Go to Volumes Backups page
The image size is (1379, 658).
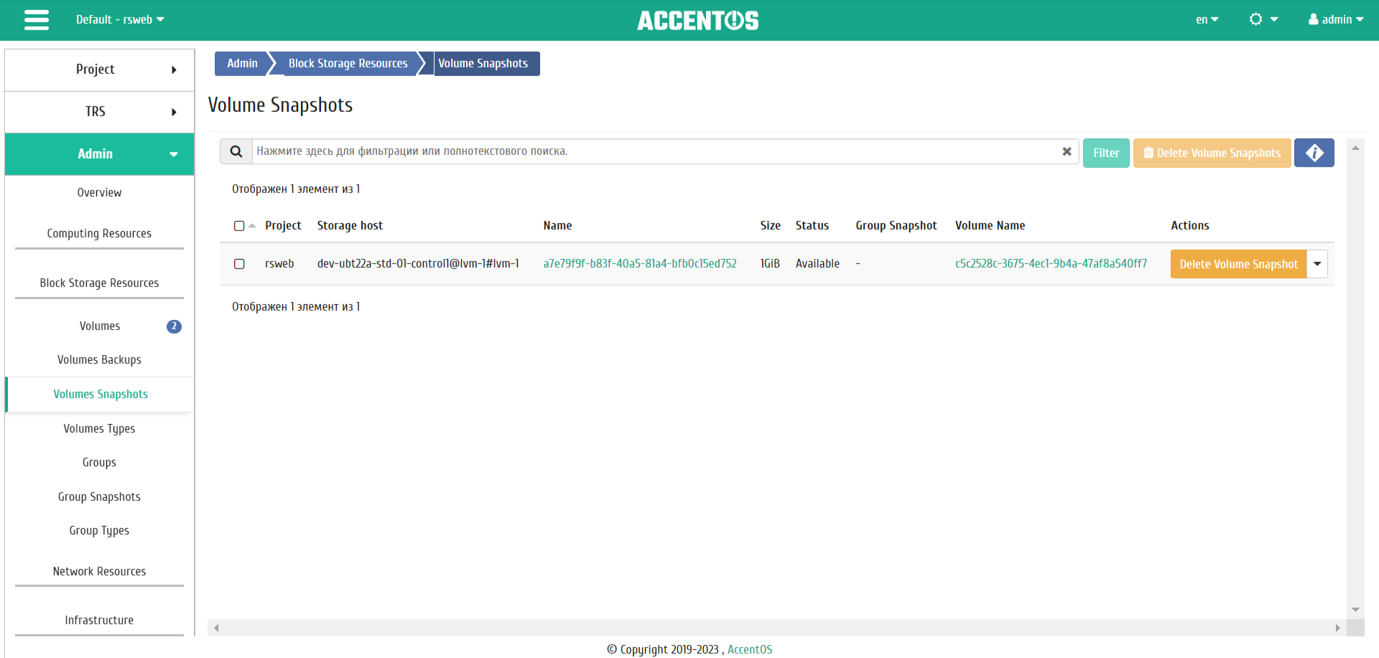point(99,359)
